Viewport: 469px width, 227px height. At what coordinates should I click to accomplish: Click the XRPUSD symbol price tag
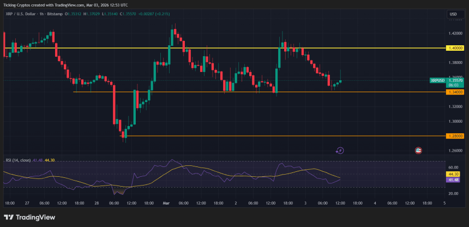[x=438, y=80]
